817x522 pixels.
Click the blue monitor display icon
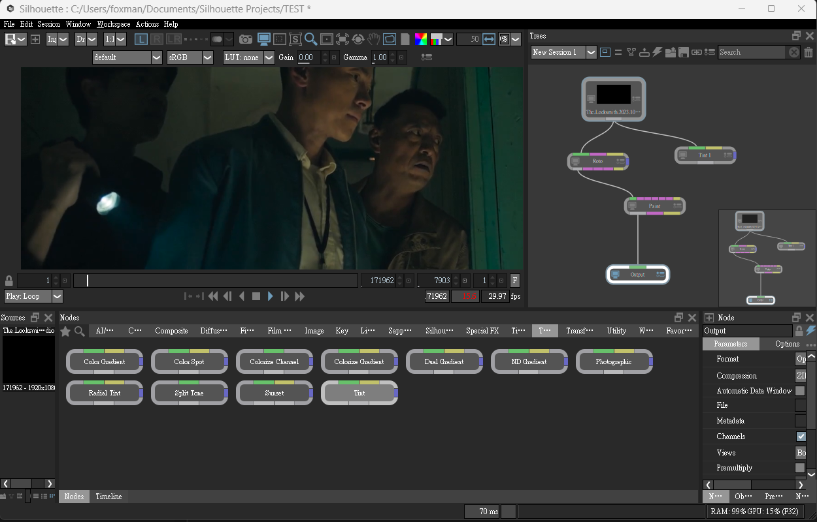[x=264, y=39]
